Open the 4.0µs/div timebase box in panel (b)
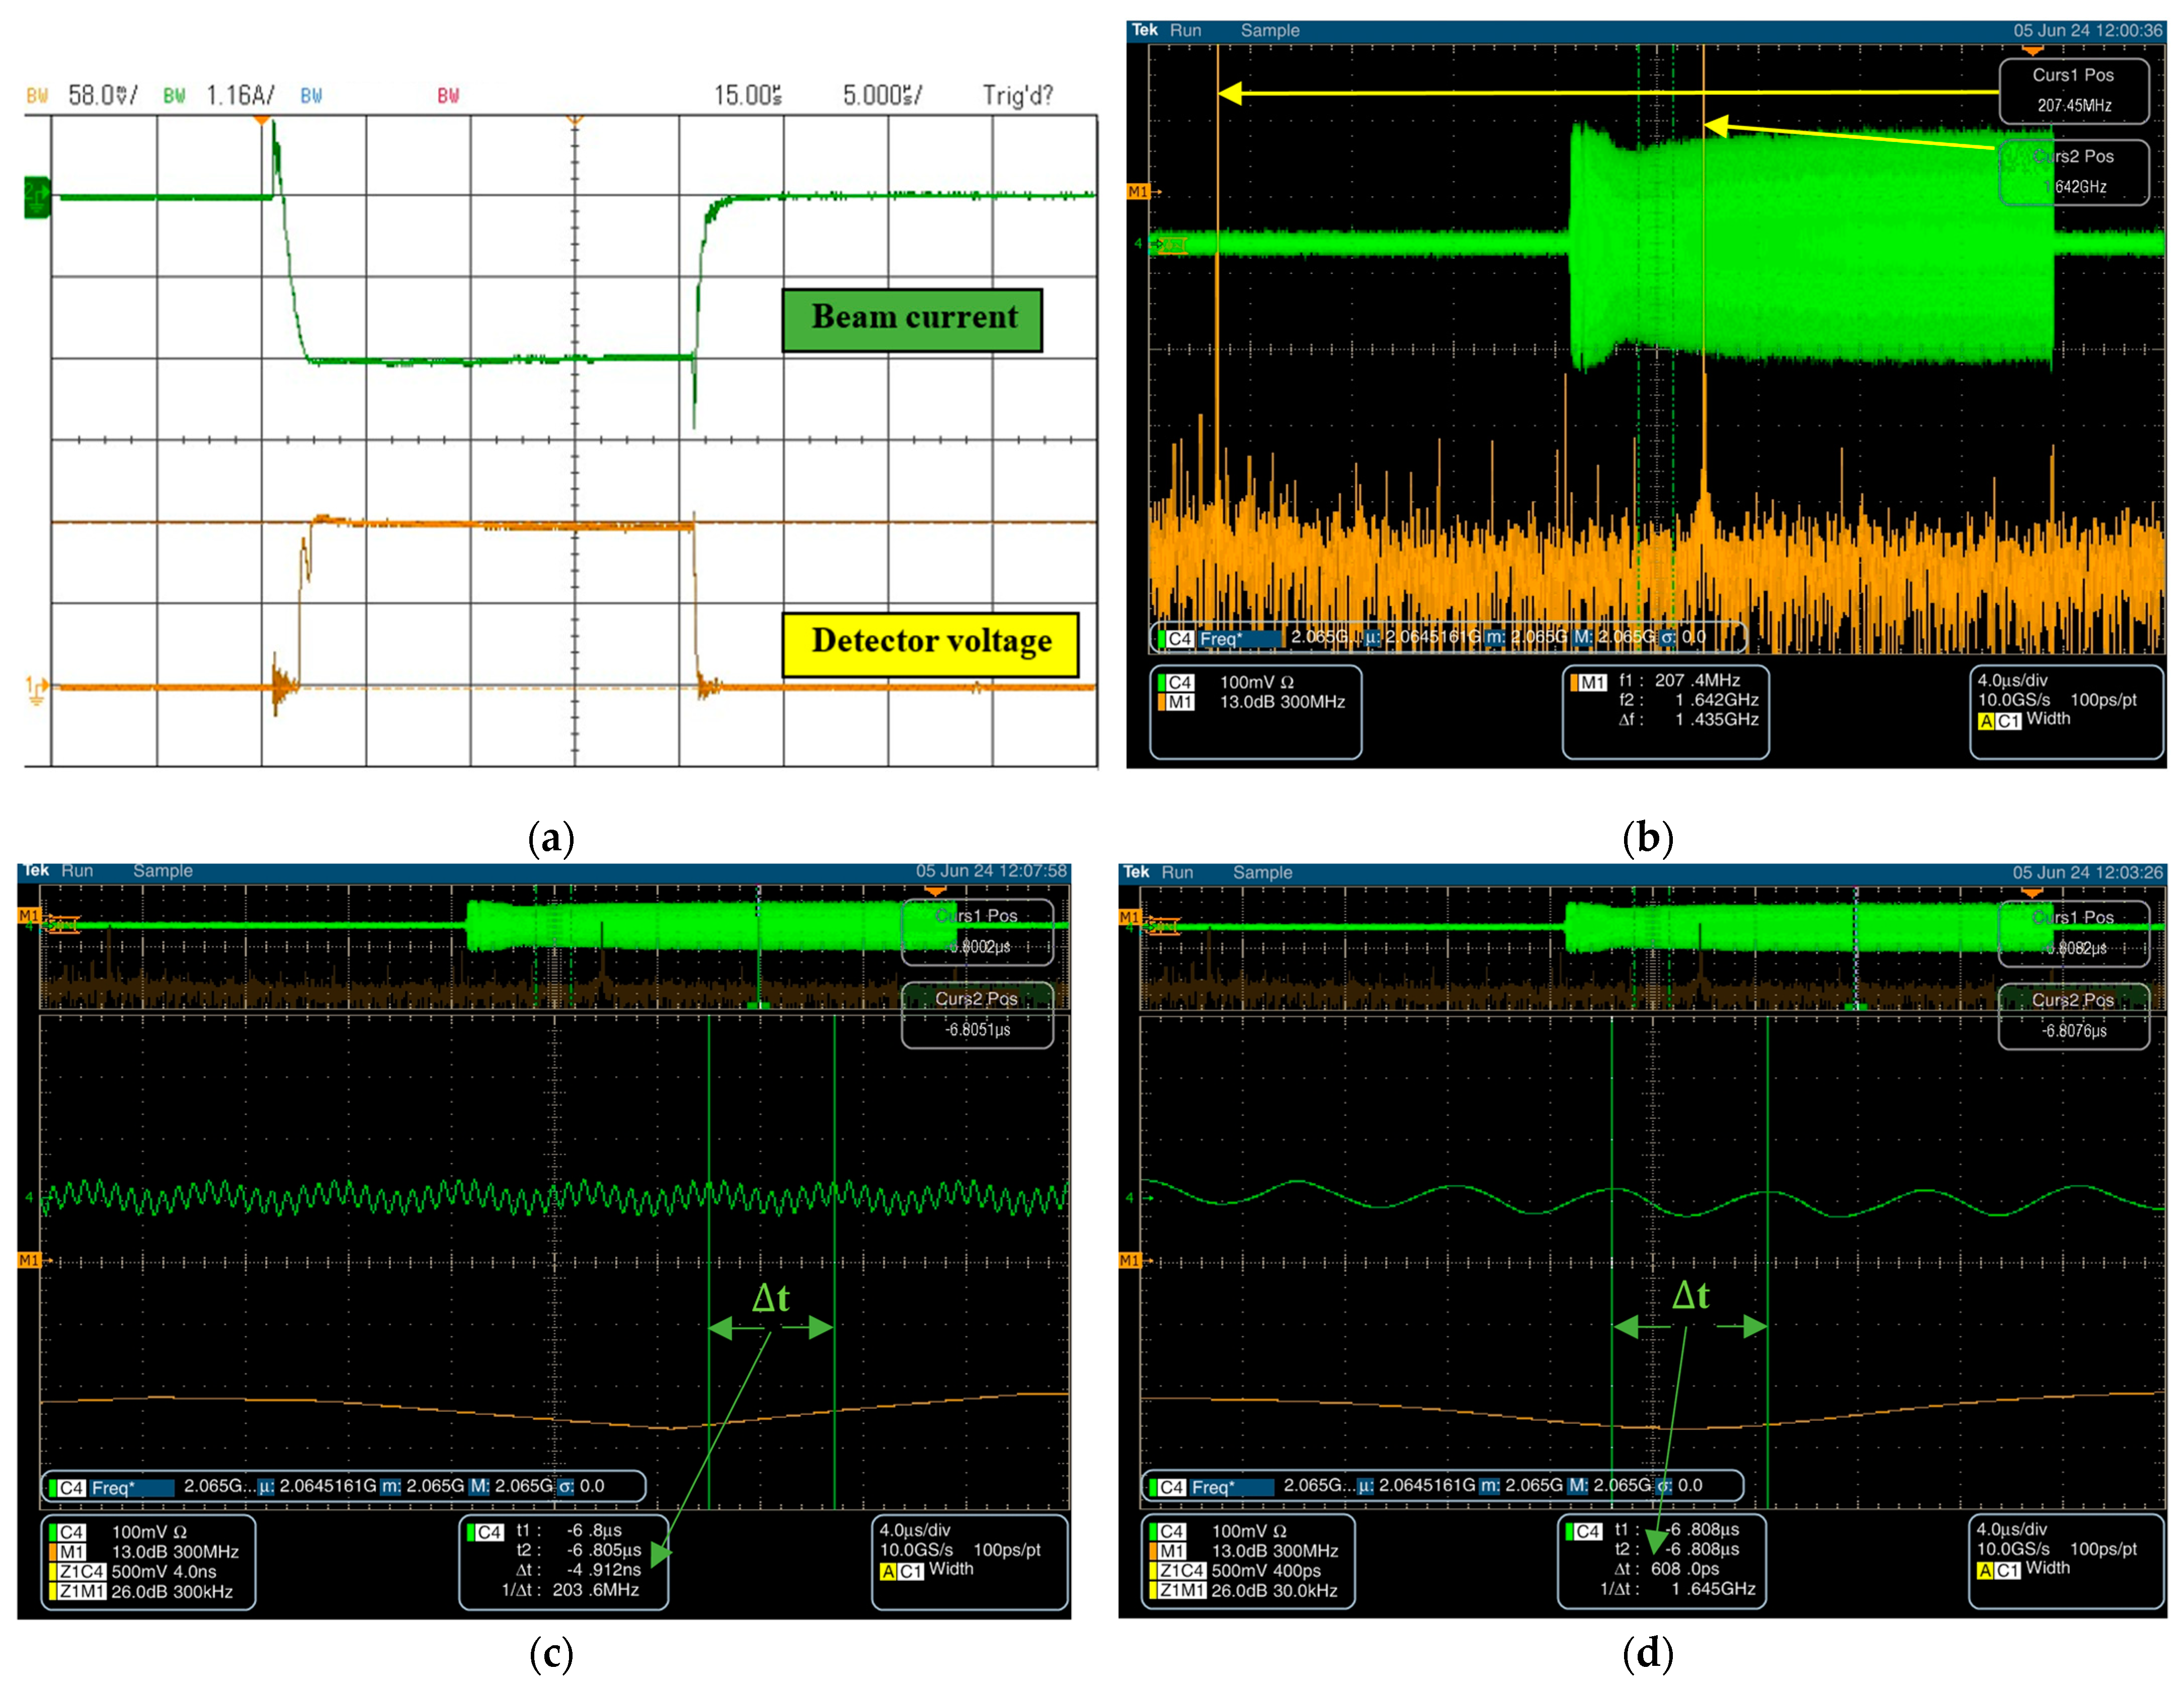Viewport: 2184px width, 1686px height. [2066, 711]
